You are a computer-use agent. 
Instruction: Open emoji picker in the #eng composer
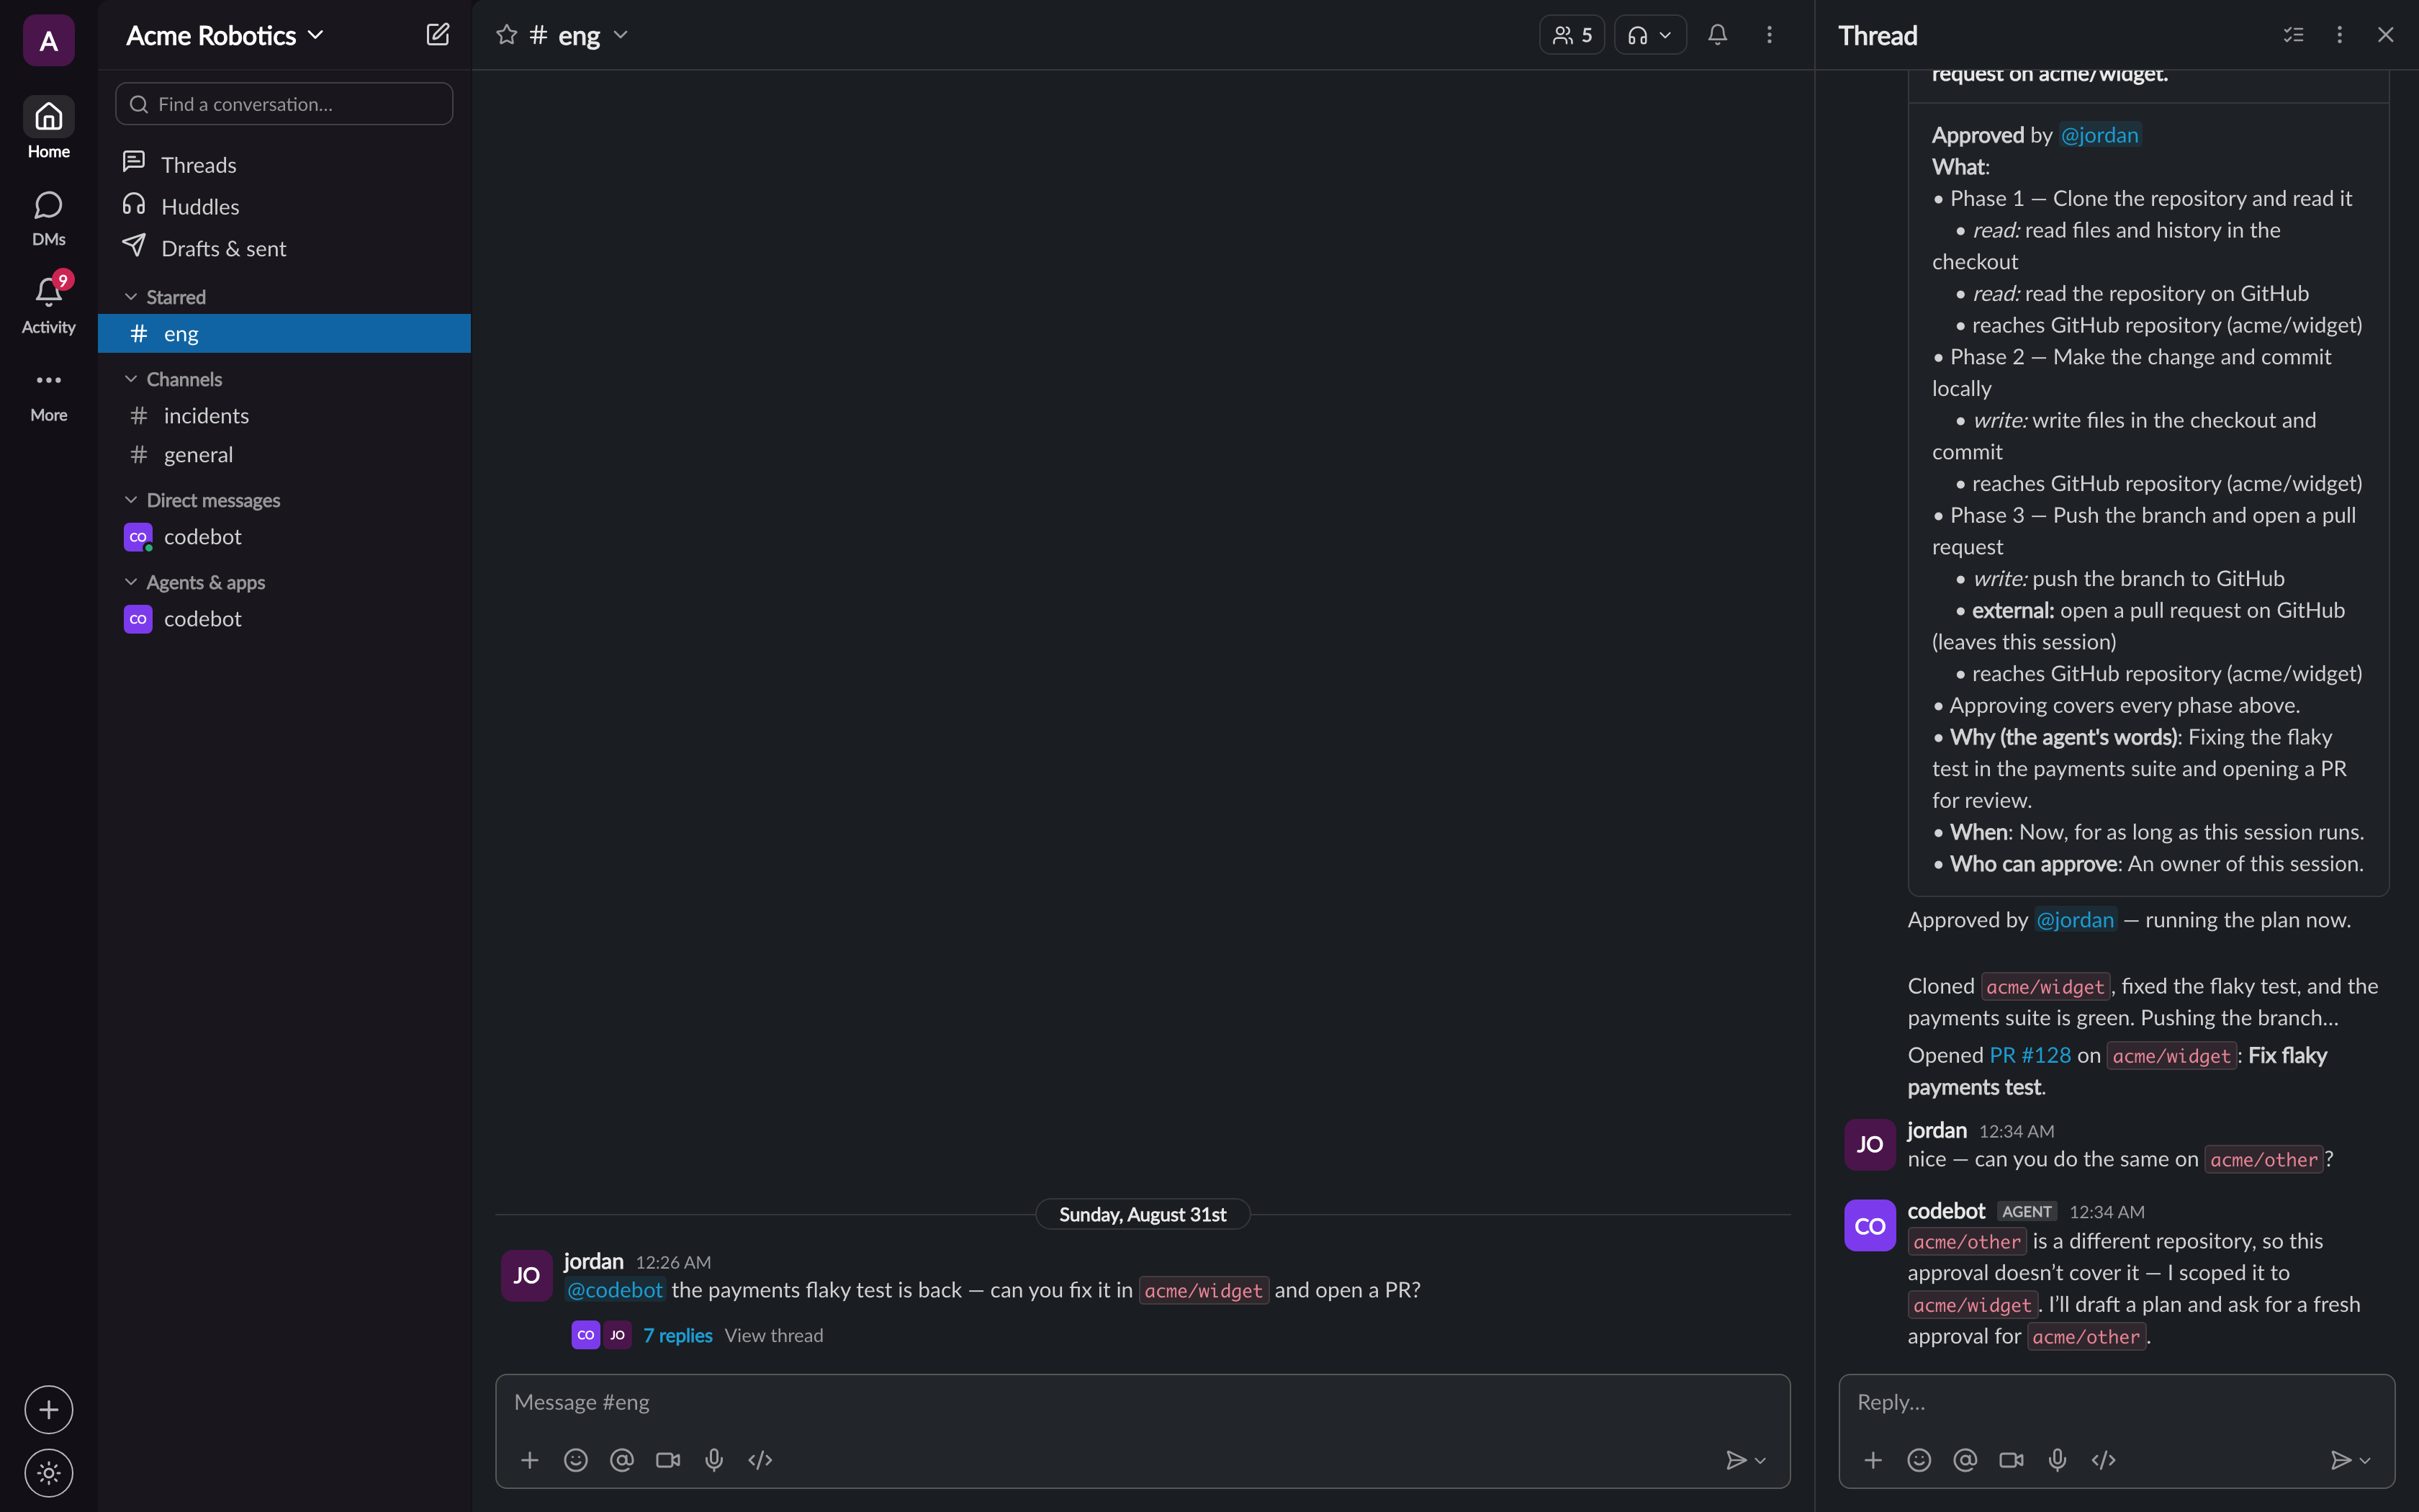tap(576, 1460)
